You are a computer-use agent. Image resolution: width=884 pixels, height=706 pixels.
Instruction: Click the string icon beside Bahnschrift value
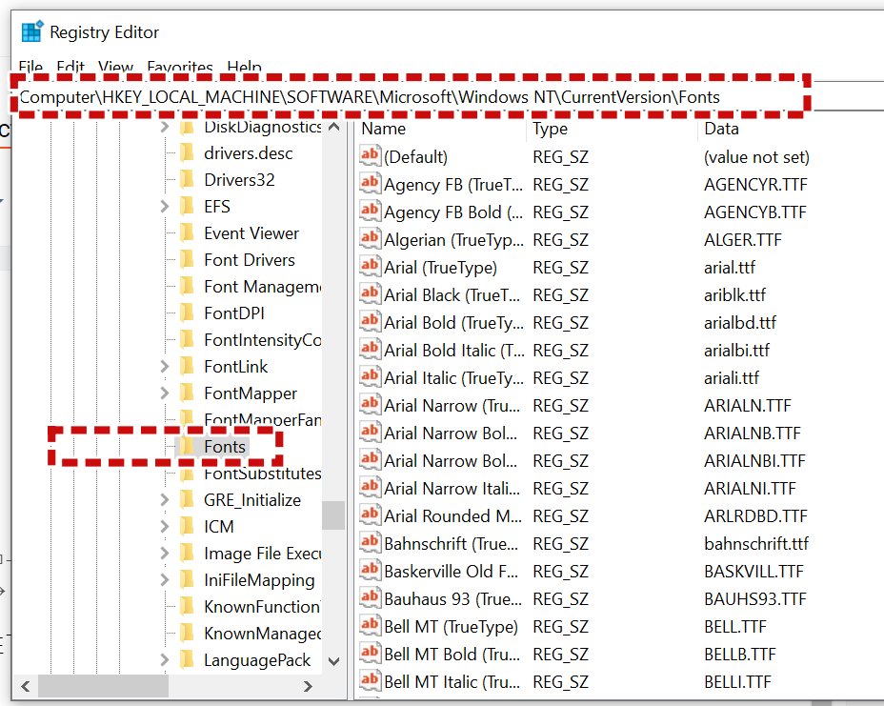370,542
